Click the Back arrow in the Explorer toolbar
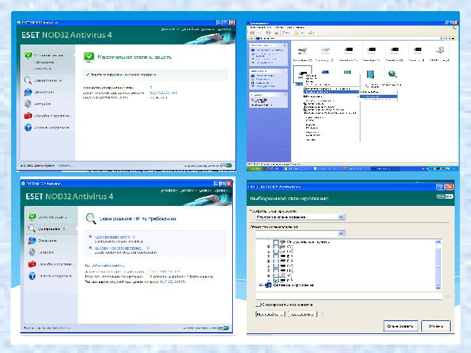This screenshot has width=471, height=353. click(x=252, y=33)
